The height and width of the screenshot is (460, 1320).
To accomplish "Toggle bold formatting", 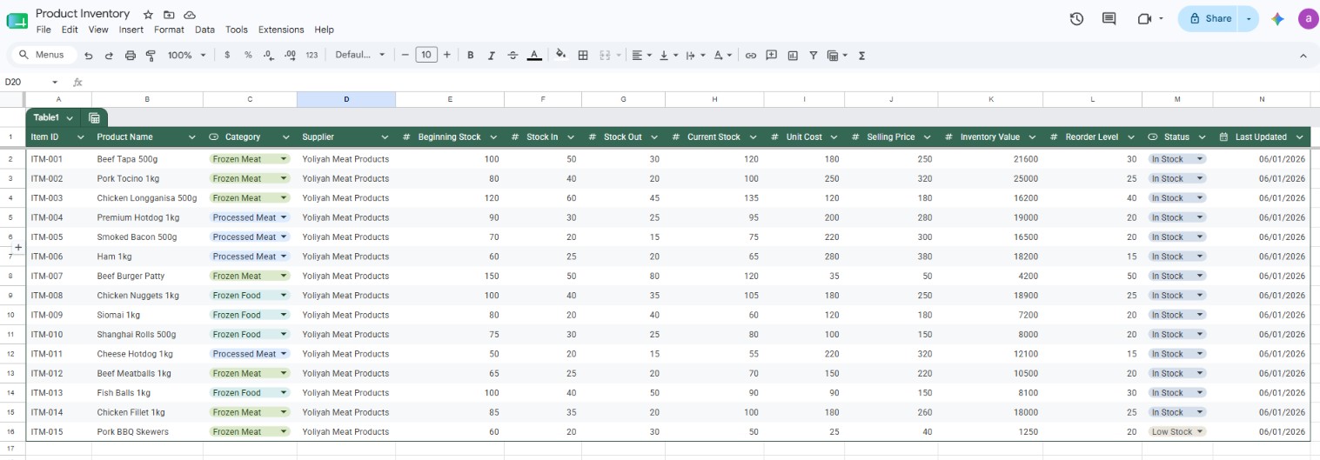I will 471,55.
